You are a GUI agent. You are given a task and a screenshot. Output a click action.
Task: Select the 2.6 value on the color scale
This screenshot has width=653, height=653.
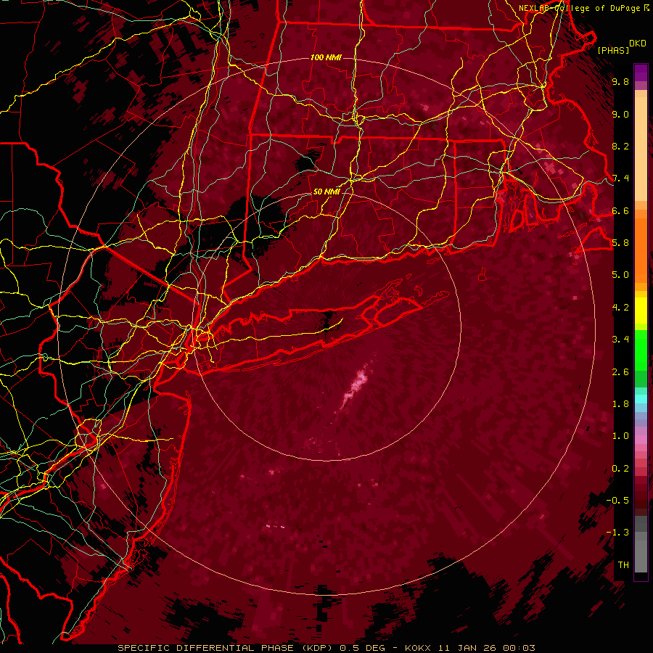(x=620, y=372)
